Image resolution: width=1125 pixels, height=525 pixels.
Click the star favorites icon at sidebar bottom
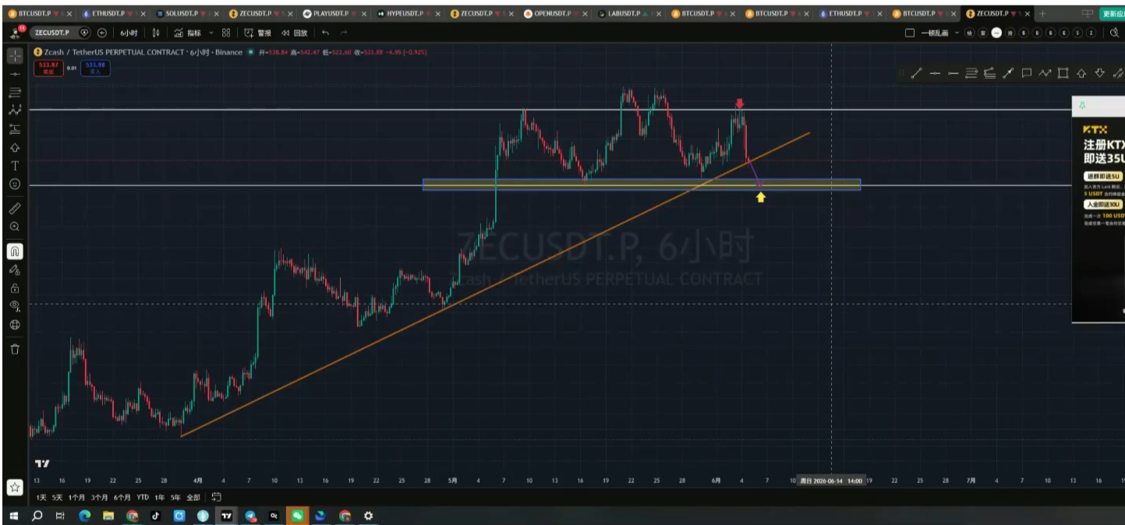14,488
